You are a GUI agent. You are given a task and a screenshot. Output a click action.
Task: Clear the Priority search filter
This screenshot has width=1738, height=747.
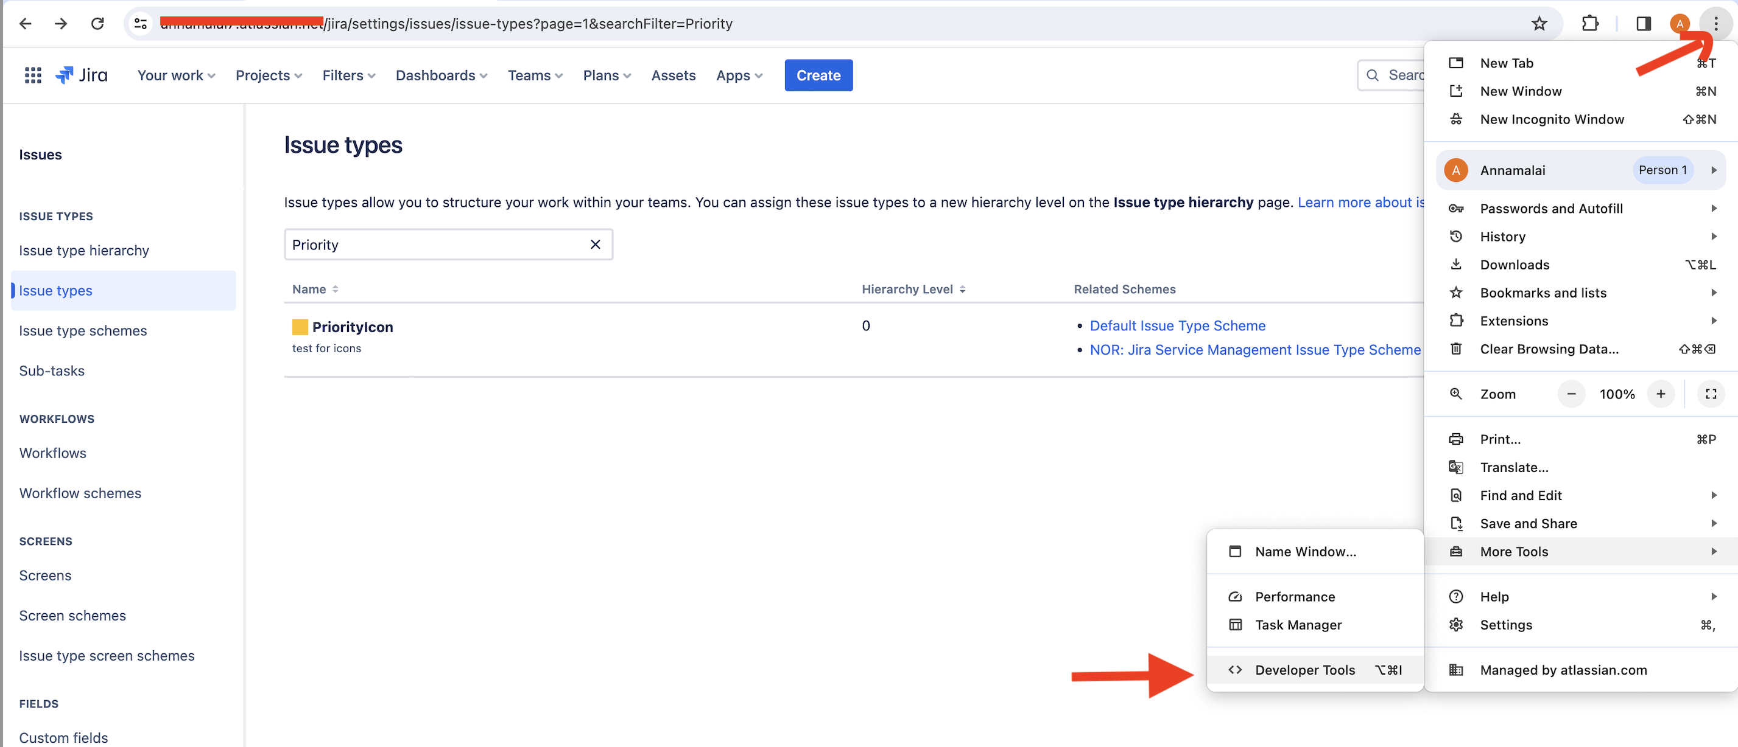click(x=594, y=245)
